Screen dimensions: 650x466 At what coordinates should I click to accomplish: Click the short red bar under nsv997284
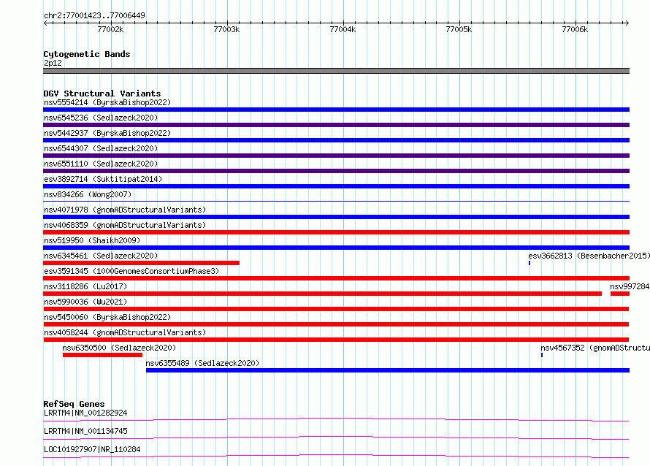coord(620,294)
